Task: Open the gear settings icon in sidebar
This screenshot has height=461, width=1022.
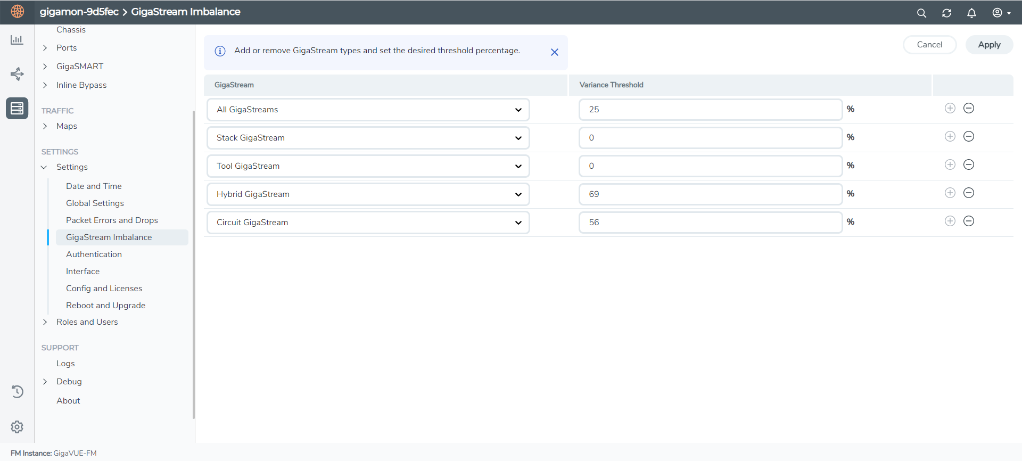Action: [x=17, y=427]
